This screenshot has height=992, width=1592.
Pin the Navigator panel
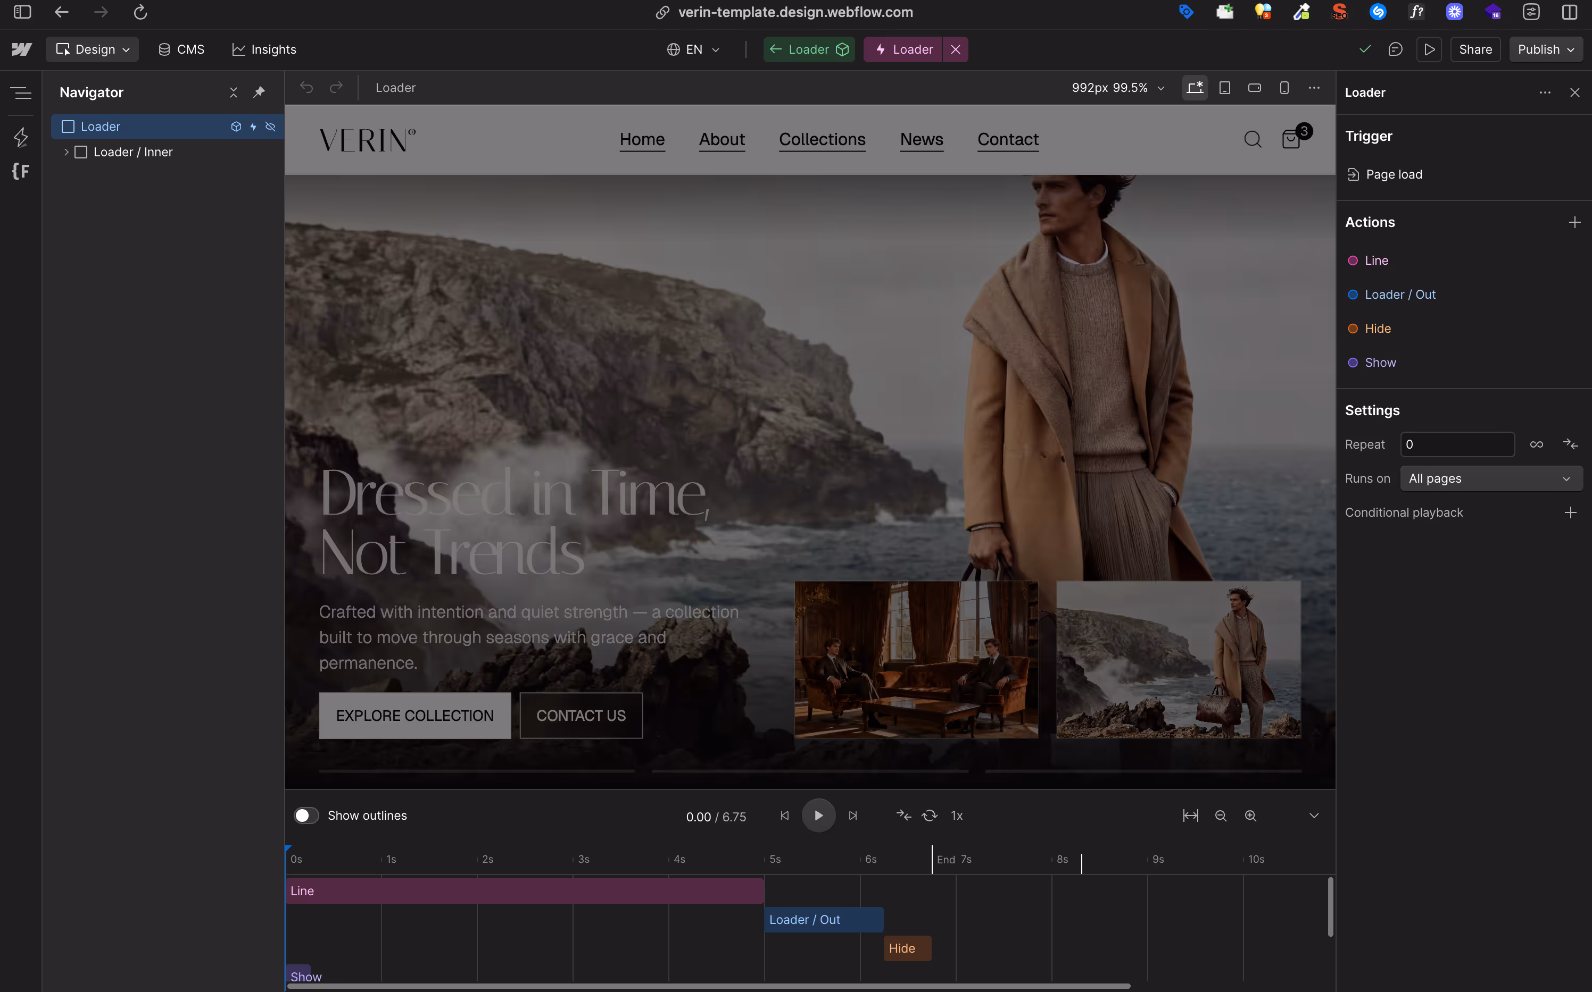click(x=259, y=93)
